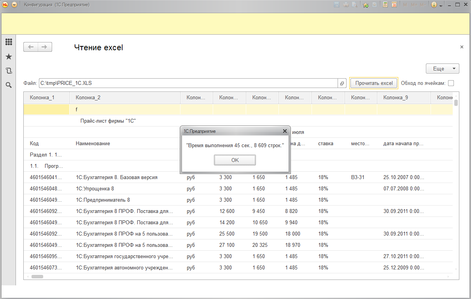Select the 'дата начала пр...' cell
471x299 pixels.
coord(404,143)
